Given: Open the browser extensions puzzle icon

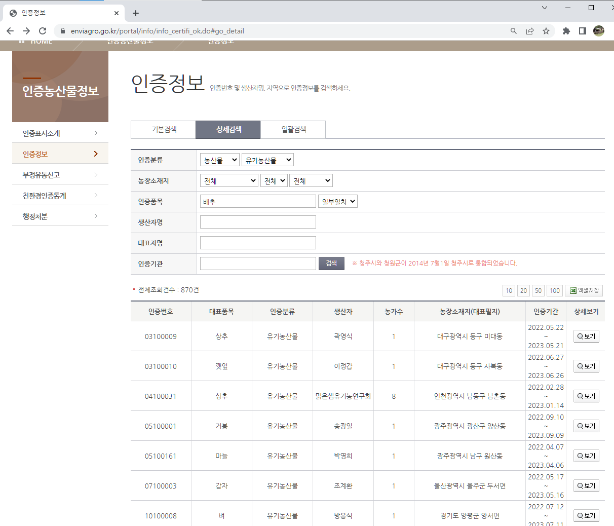Looking at the screenshot, I should click(x=566, y=31).
